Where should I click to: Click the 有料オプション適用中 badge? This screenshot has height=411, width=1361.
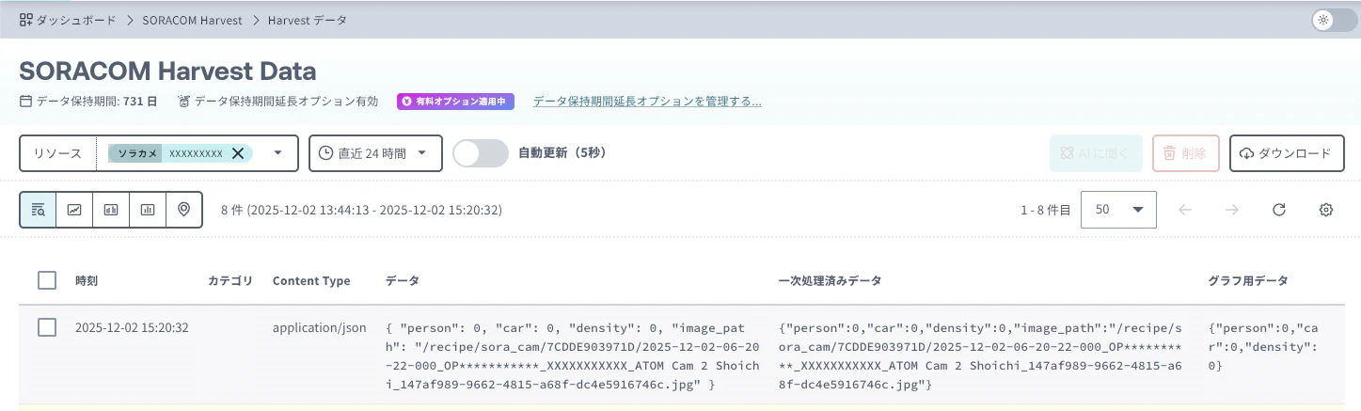point(455,101)
